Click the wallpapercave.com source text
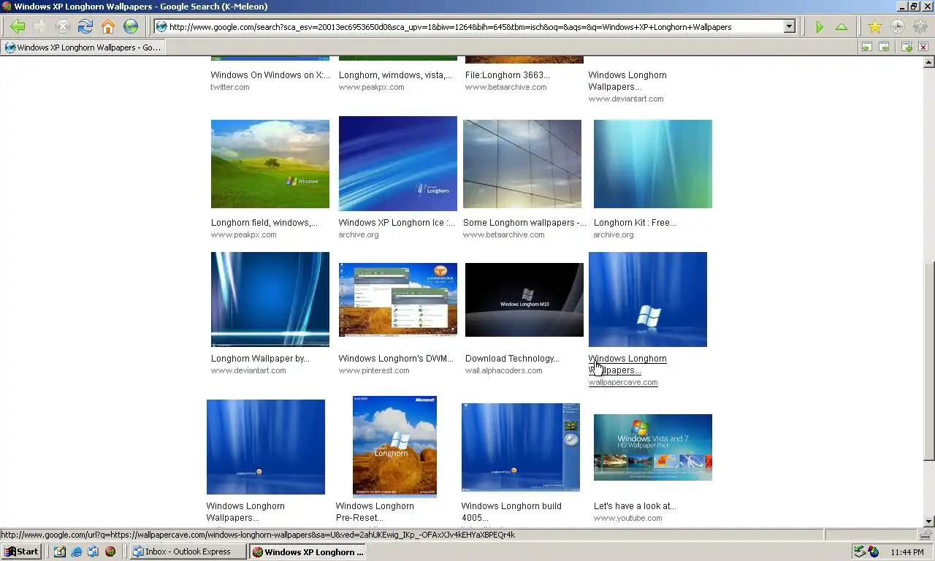935x561 pixels. point(623,382)
